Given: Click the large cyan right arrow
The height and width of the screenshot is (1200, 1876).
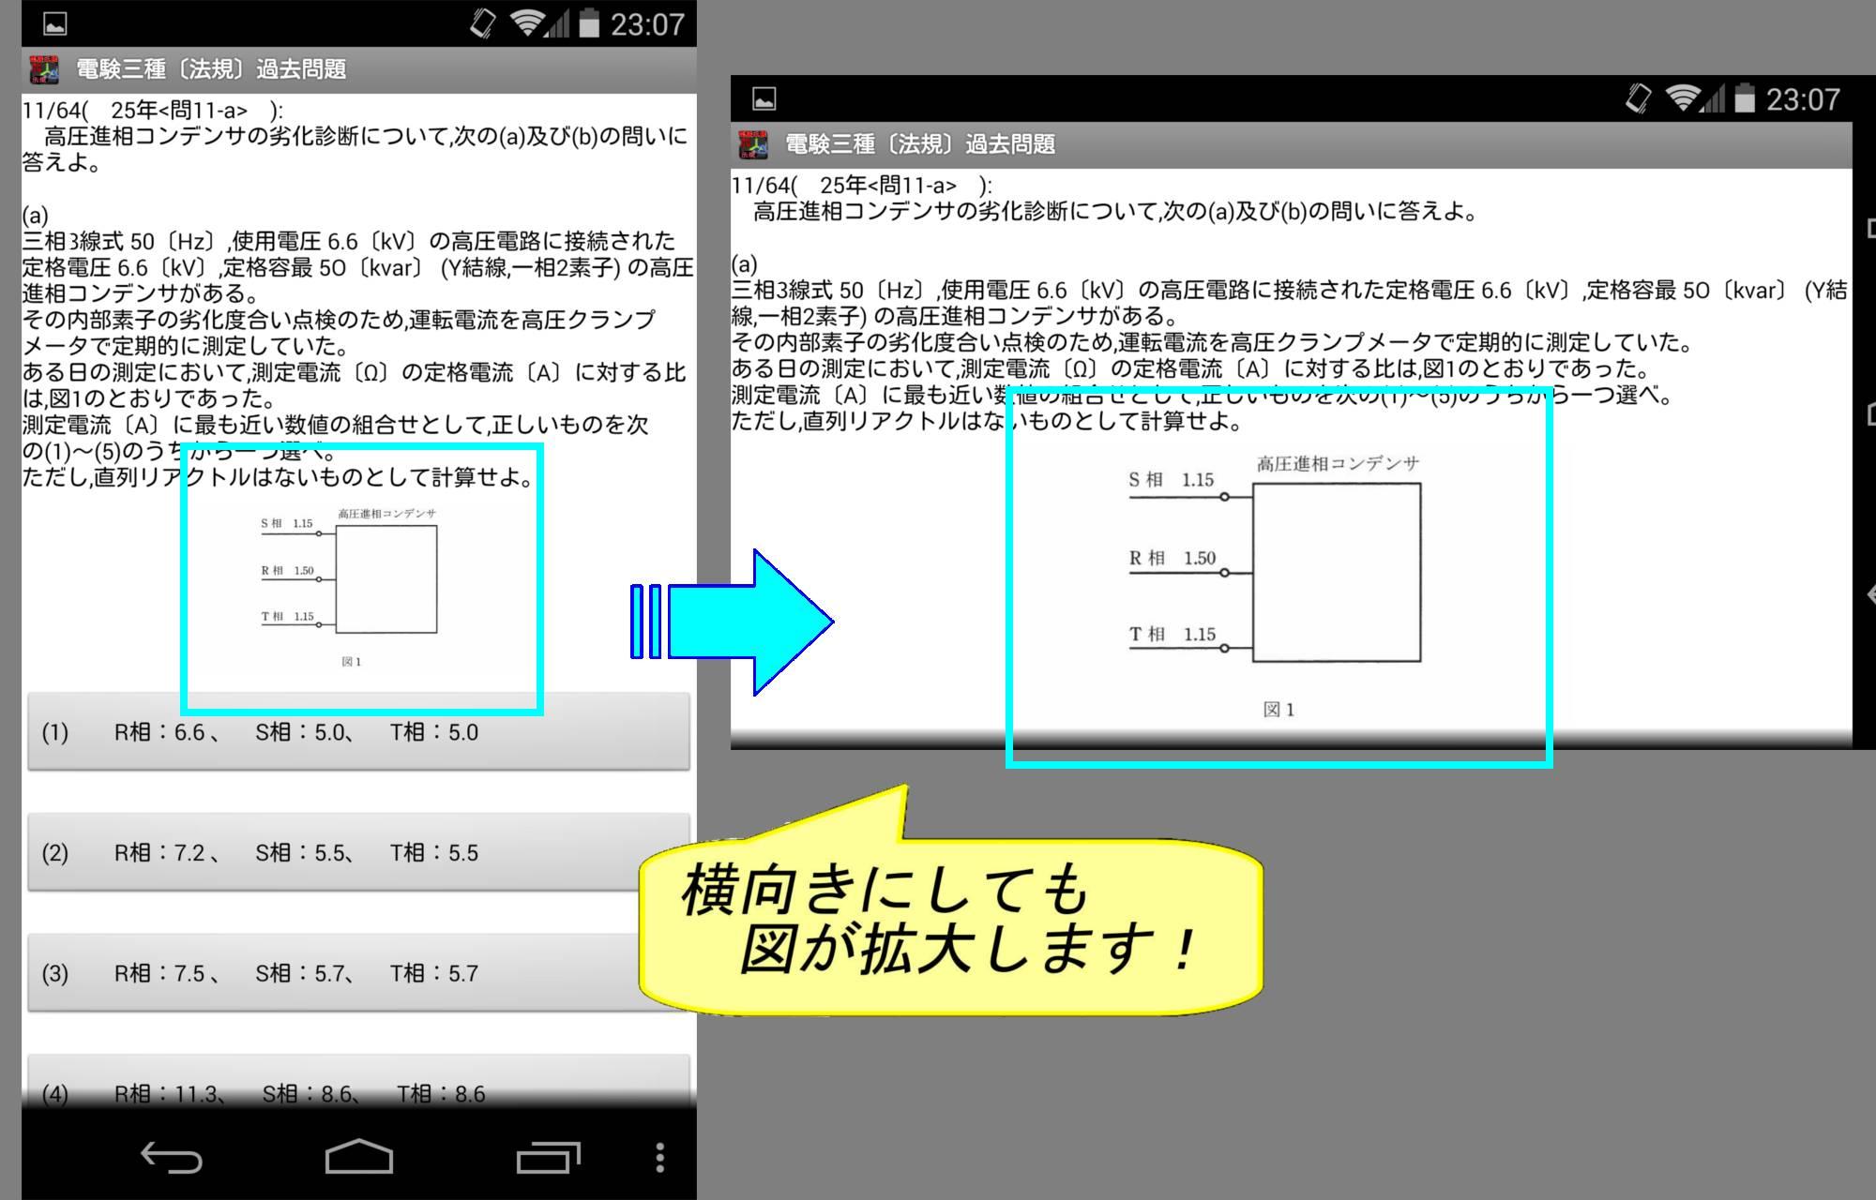Looking at the screenshot, I should [x=750, y=622].
